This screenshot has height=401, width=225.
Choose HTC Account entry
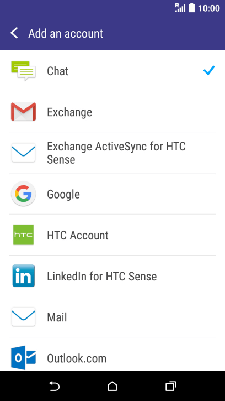[x=113, y=235]
